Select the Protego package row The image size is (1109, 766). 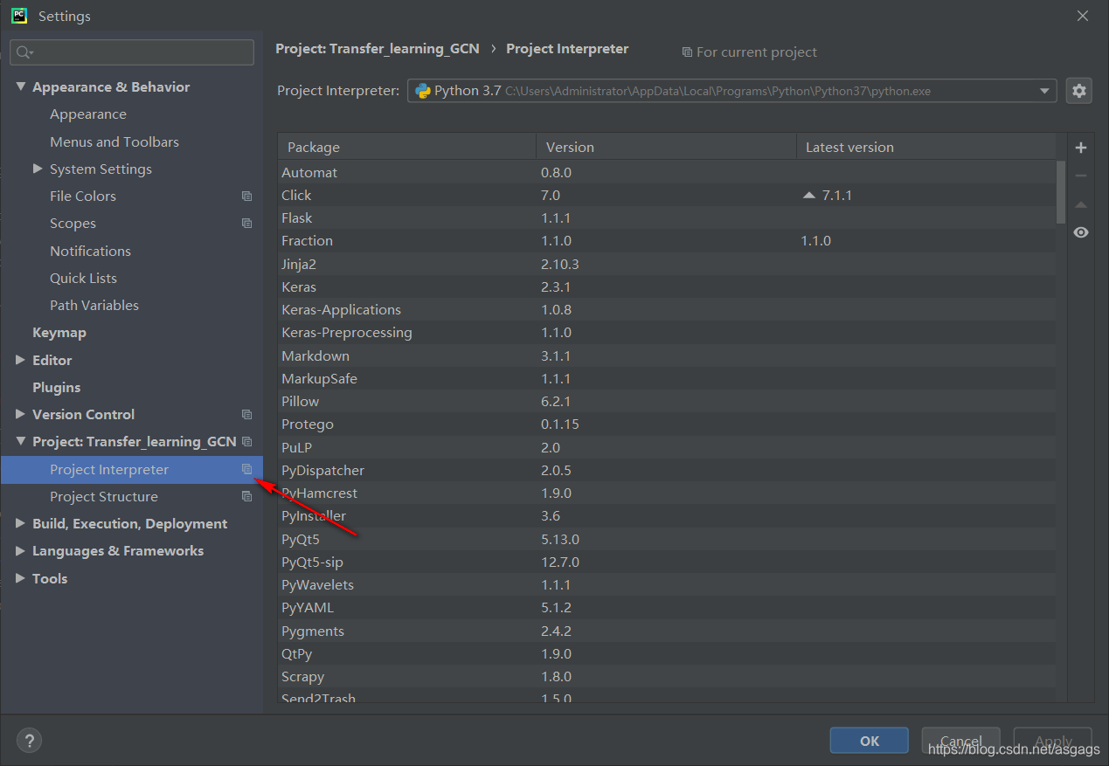point(667,424)
